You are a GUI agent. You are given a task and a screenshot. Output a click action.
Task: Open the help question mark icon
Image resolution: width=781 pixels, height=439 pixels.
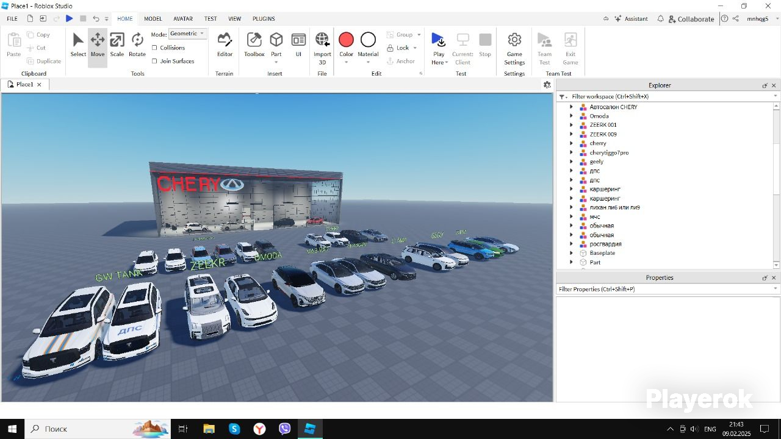(x=724, y=19)
